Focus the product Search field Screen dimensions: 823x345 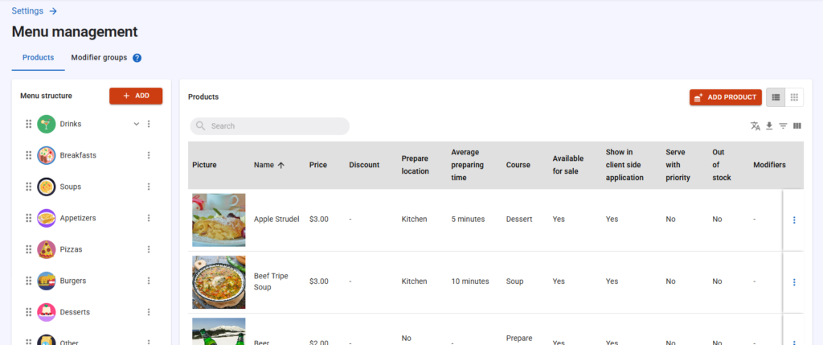pyautogui.click(x=270, y=126)
